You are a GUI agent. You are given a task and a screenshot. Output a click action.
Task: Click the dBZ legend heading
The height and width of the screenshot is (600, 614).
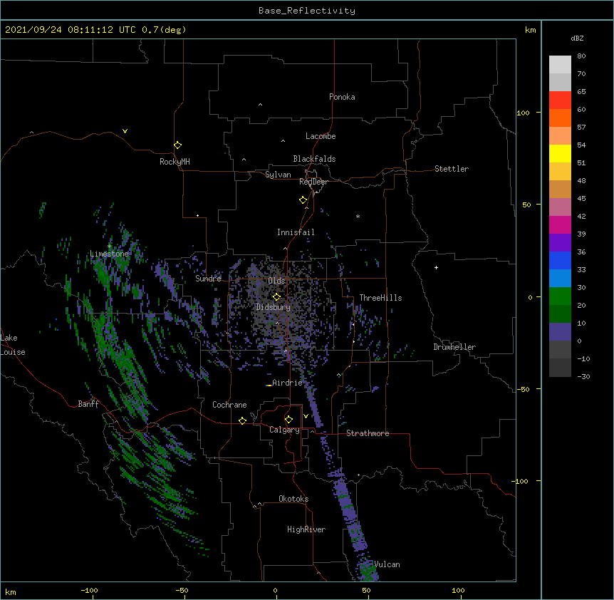[577, 38]
